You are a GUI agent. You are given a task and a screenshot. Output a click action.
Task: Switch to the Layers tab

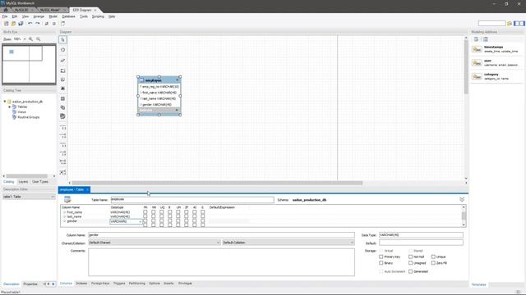[x=23, y=182]
